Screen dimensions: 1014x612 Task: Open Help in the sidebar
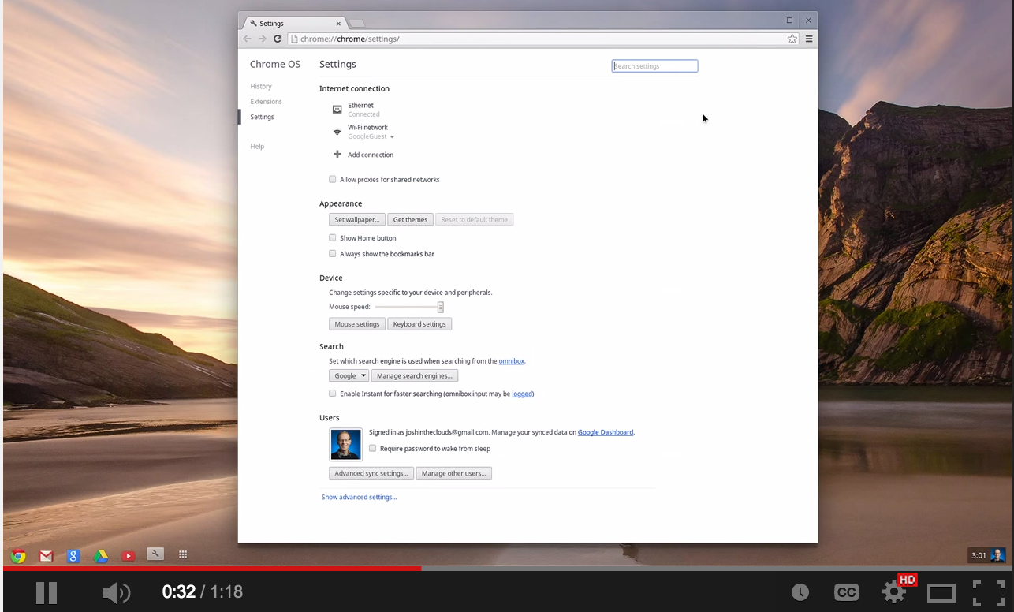pos(257,146)
